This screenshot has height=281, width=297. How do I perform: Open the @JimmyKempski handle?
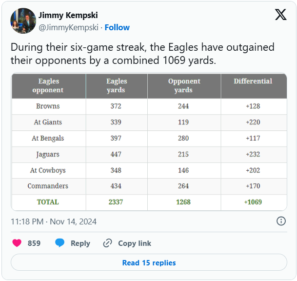[x=68, y=27]
